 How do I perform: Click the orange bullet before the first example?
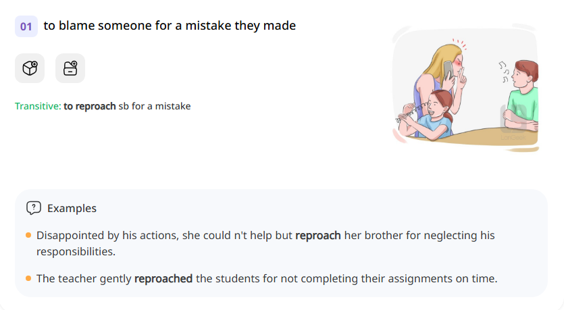28,235
